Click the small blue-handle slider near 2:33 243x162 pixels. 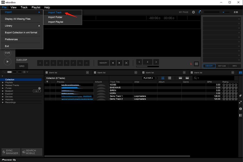tap(226, 12)
